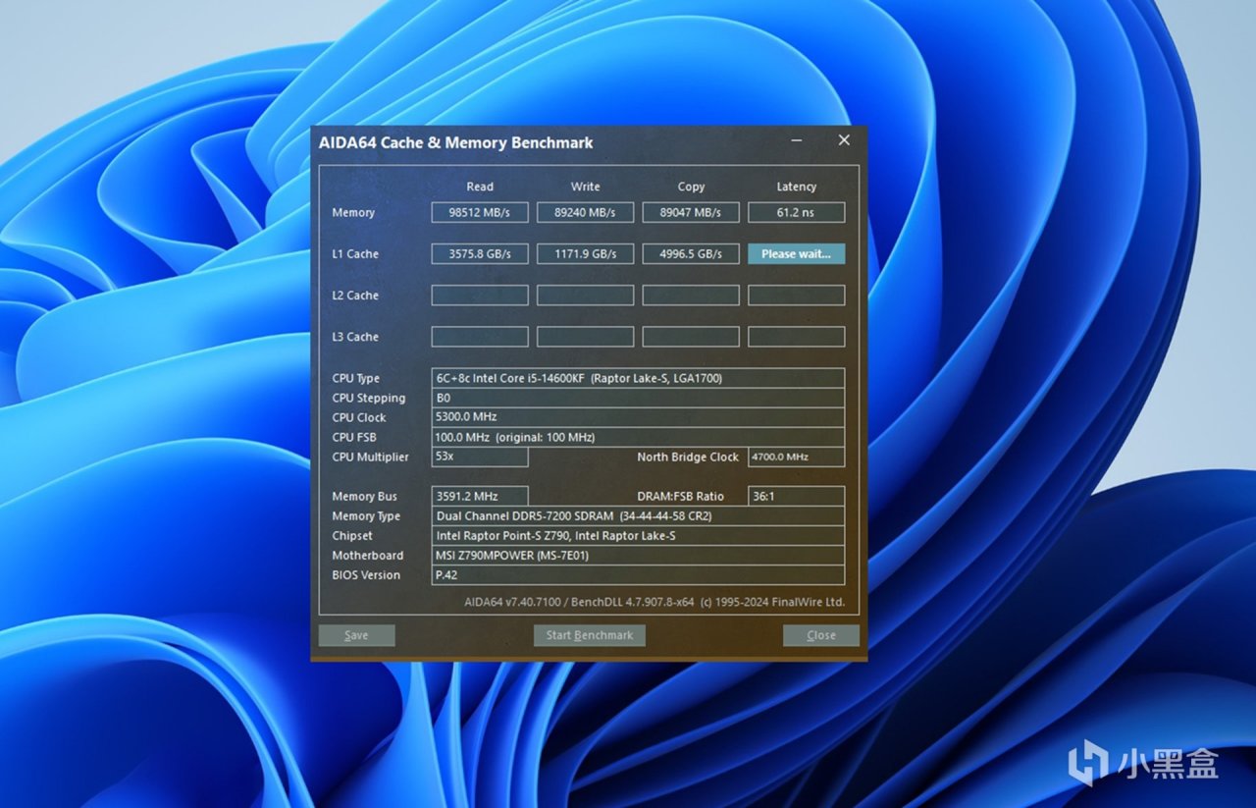Select the L1 Cache Read value 3575.8 GB/s
The image size is (1256, 808).
(x=480, y=253)
